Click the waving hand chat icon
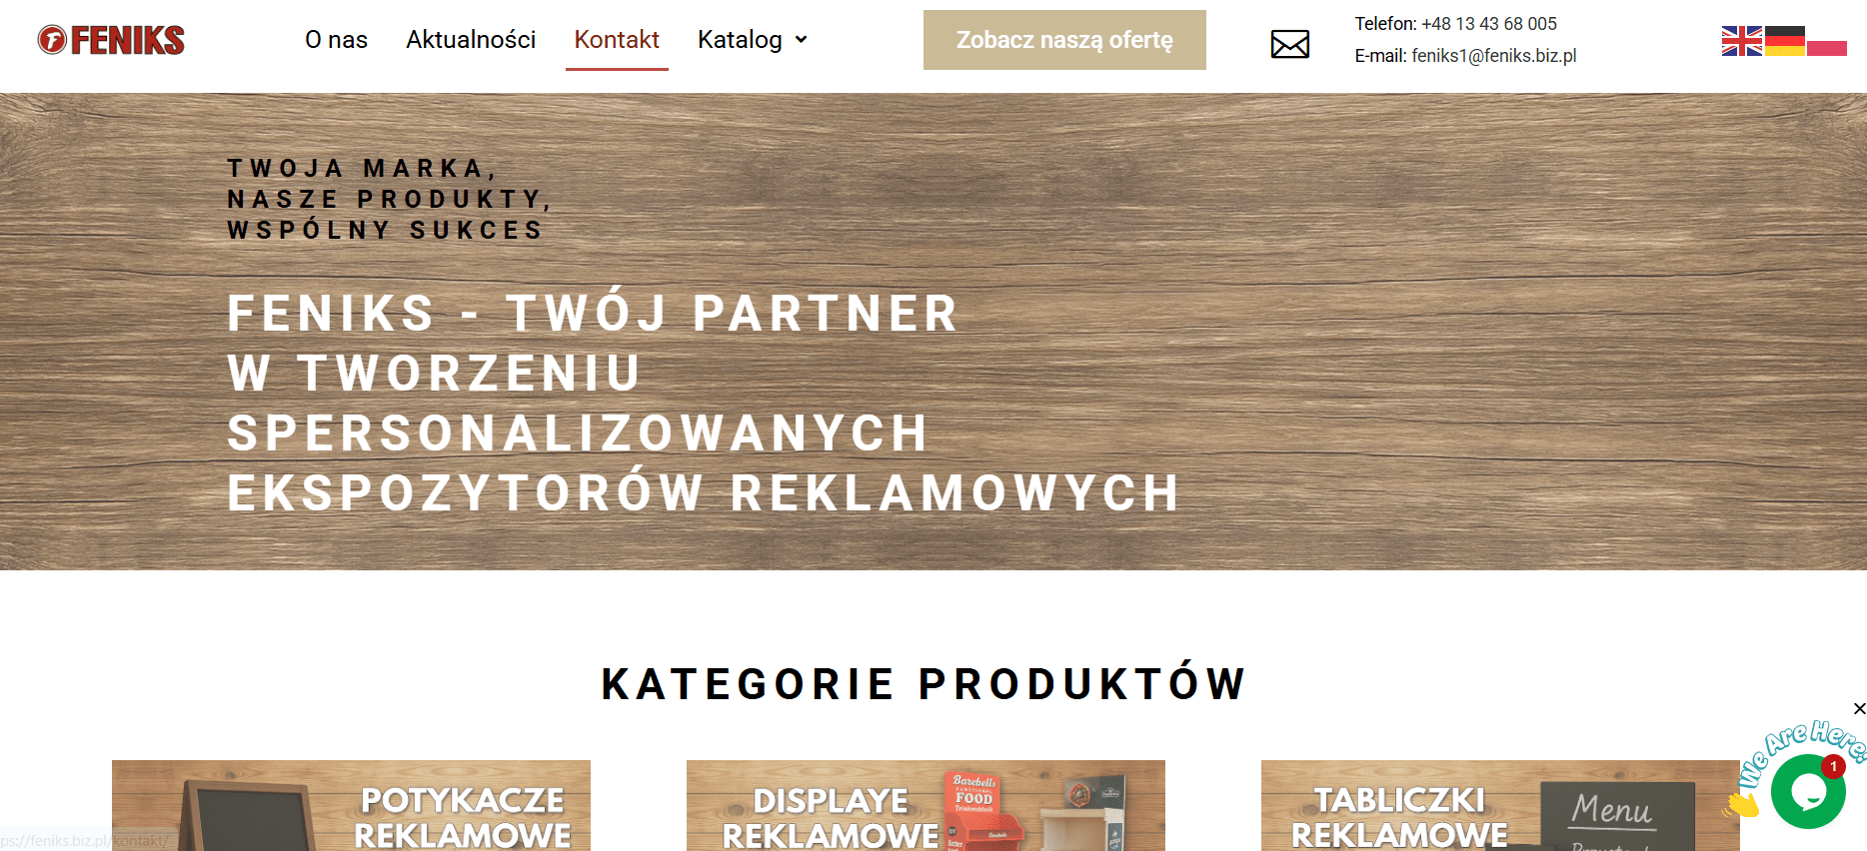This screenshot has height=851, width=1867. click(1742, 803)
